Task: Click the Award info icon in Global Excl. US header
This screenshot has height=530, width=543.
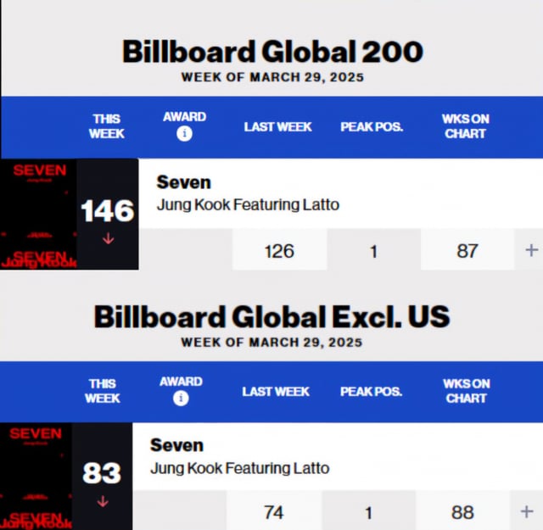Action: coord(181,398)
